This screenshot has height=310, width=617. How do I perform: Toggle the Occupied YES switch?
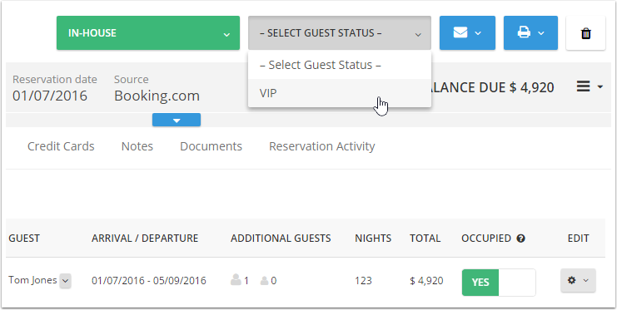(x=499, y=282)
